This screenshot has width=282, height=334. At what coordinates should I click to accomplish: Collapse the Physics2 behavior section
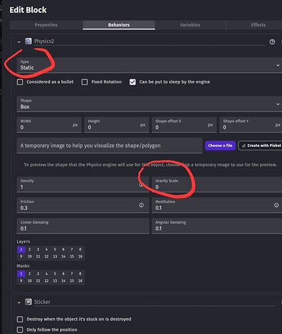pyautogui.click(x=19, y=41)
